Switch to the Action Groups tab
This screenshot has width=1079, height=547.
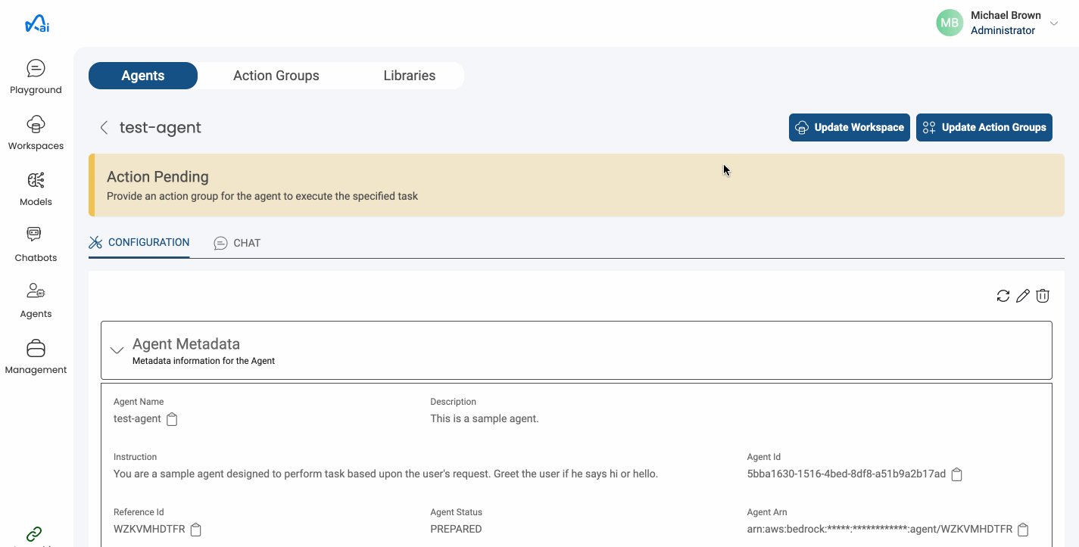(276, 76)
